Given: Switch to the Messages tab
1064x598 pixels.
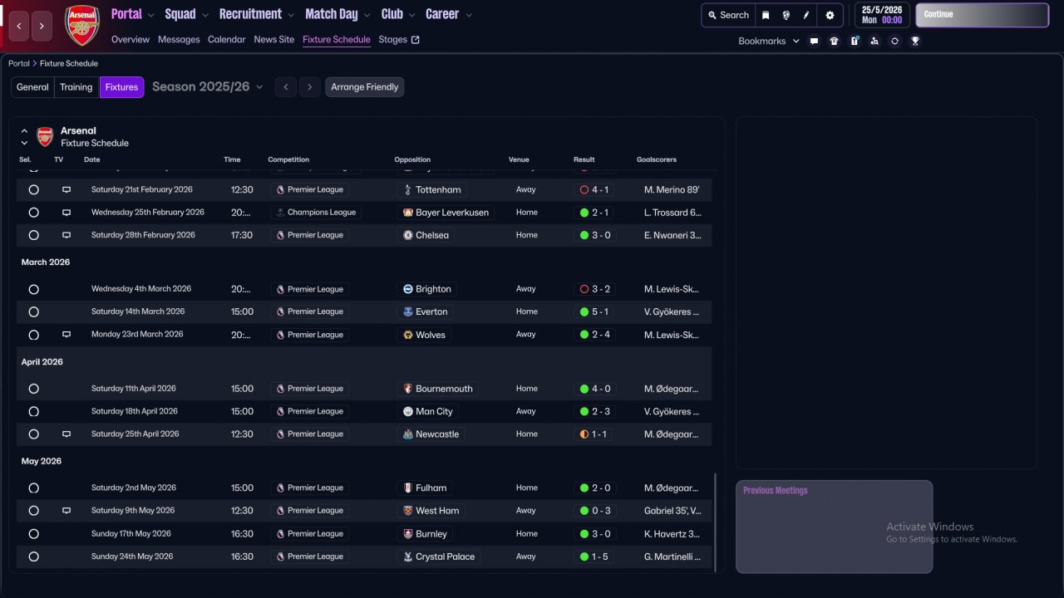Looking at the screenshot, I should pos(179,39).
